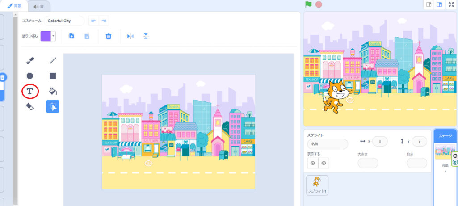Image resolution: width=458 pixels, height=206 pixels.
Task: Enter full screen stage mode
Action: tap(451, 4)
